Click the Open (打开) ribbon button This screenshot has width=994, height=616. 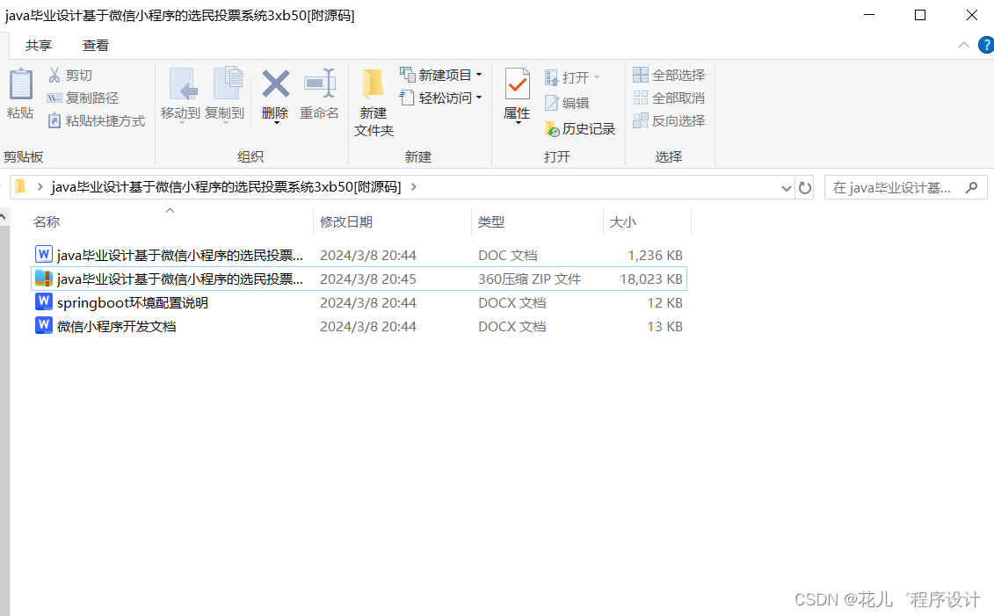pyautogui.click(x=568, y=78)
